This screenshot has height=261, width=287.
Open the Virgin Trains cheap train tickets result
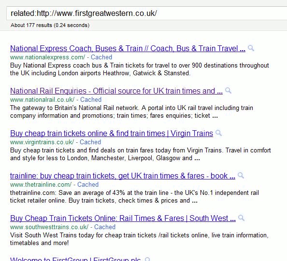click(x=112, y=133)
